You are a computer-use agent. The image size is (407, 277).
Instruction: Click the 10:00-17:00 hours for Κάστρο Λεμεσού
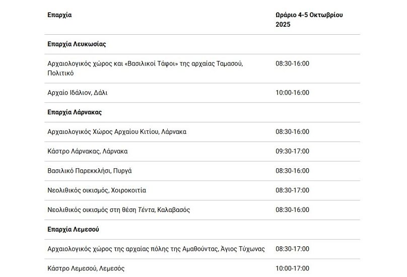tap(292, 268)
